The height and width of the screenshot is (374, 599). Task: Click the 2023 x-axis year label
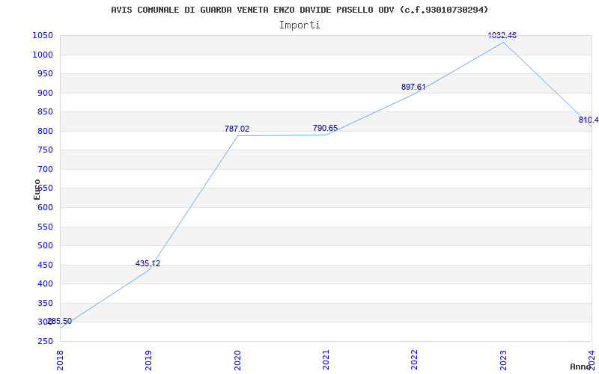[x=503, y=361]
